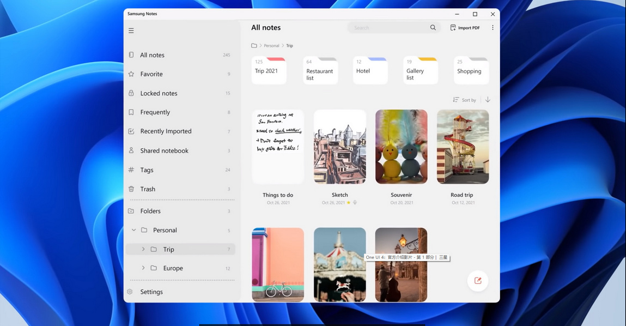The width and height of the screenshot is (626, 326).
Task: Select All notes in sidebar
Action: point(152,55)
